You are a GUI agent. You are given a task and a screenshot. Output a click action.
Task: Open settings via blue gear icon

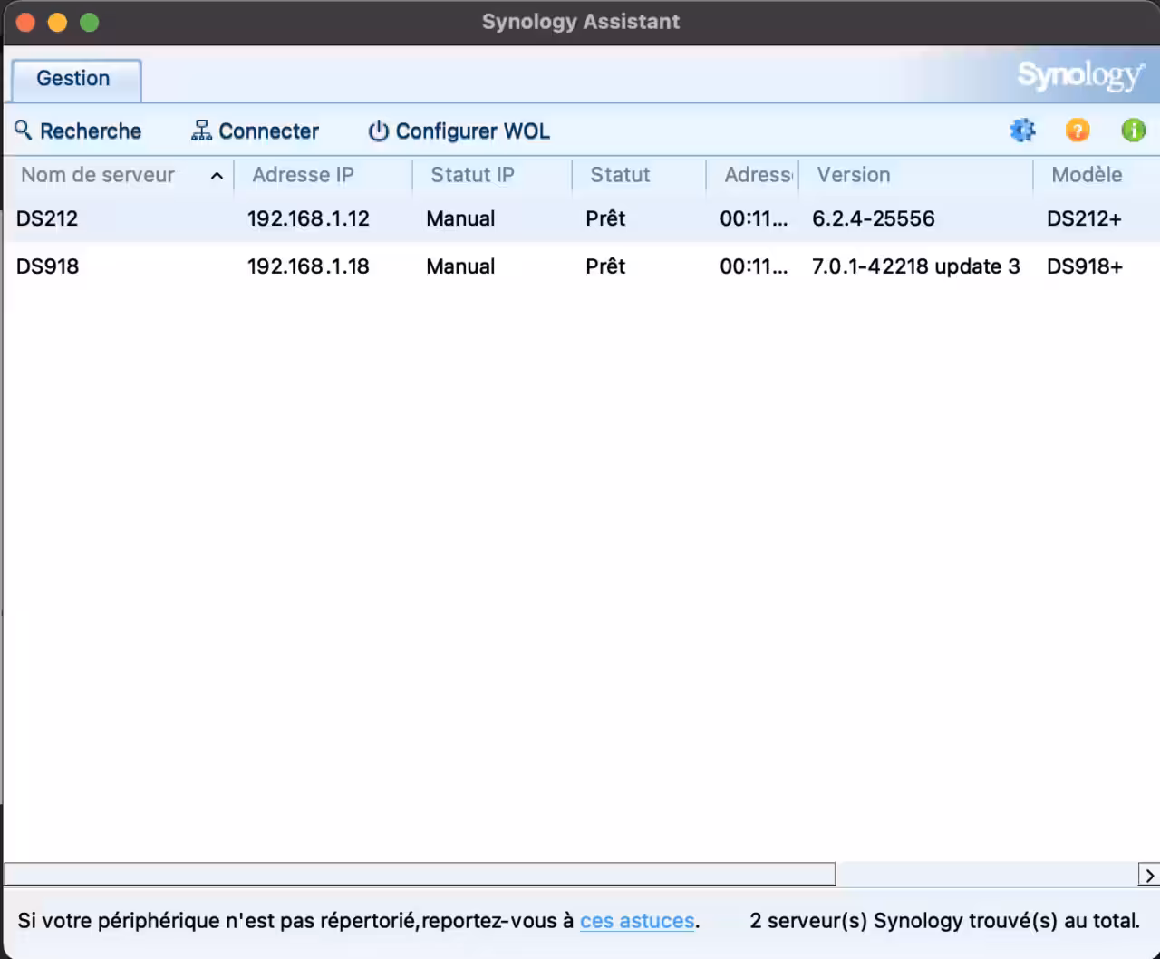pyautogui.click(x=1022, y=131)
